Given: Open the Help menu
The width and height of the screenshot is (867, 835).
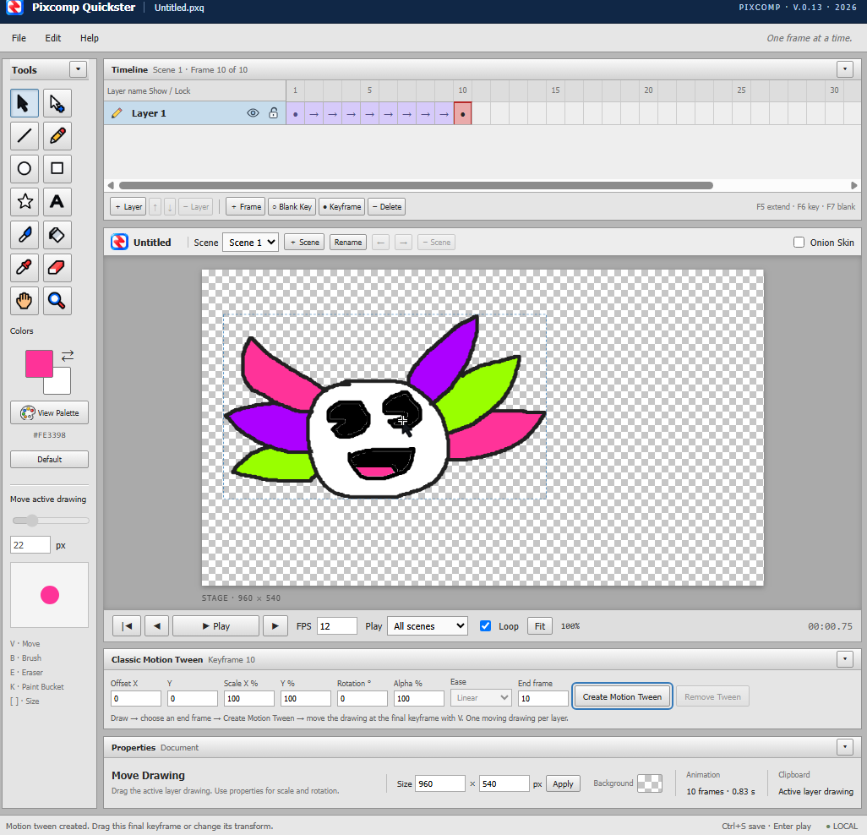Looking at the screenshot, I should [x=89, y=38].
